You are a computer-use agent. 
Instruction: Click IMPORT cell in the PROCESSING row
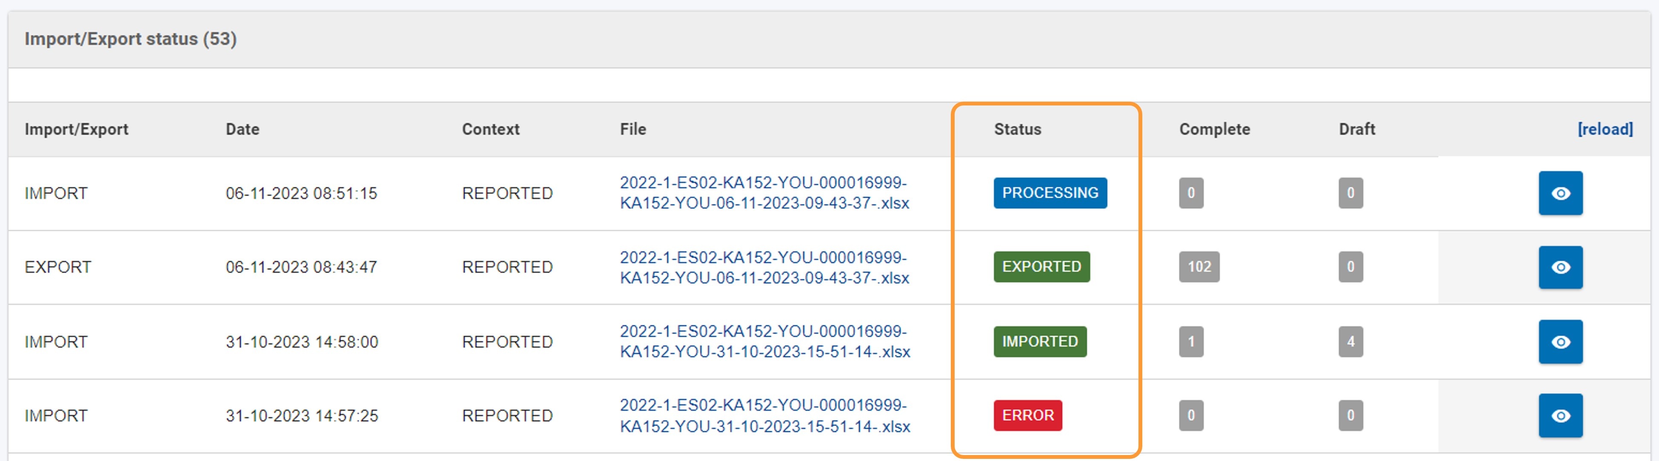56,193
